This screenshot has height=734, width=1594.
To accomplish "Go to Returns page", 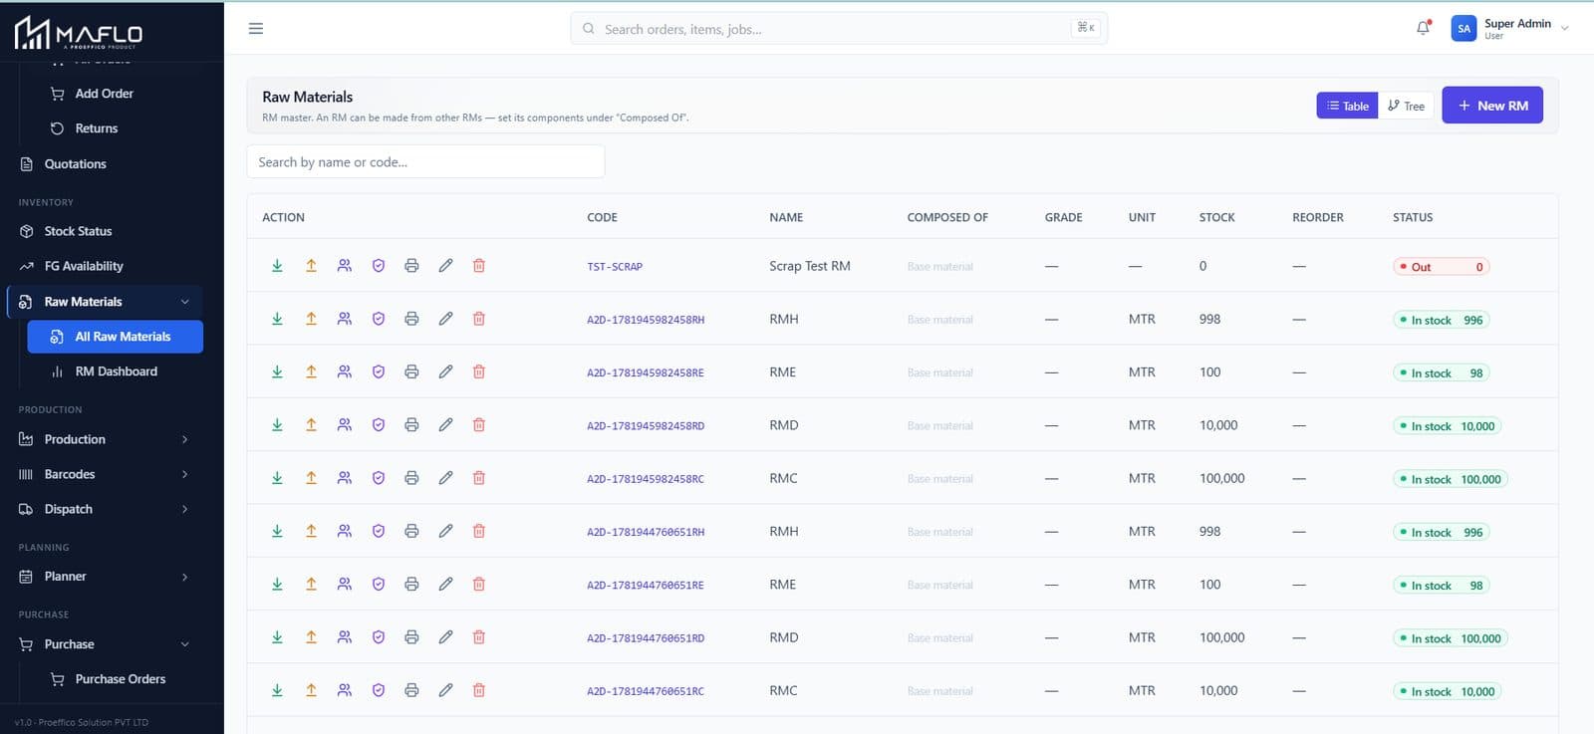I will coord(97,128).
